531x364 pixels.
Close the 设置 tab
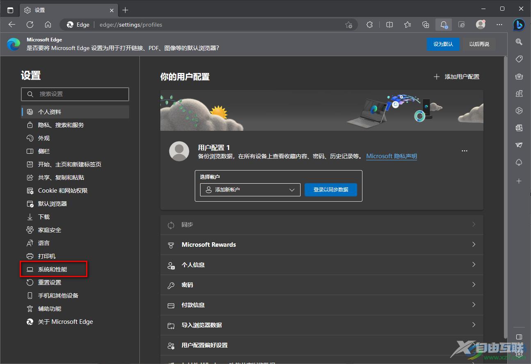pos(112,10)
